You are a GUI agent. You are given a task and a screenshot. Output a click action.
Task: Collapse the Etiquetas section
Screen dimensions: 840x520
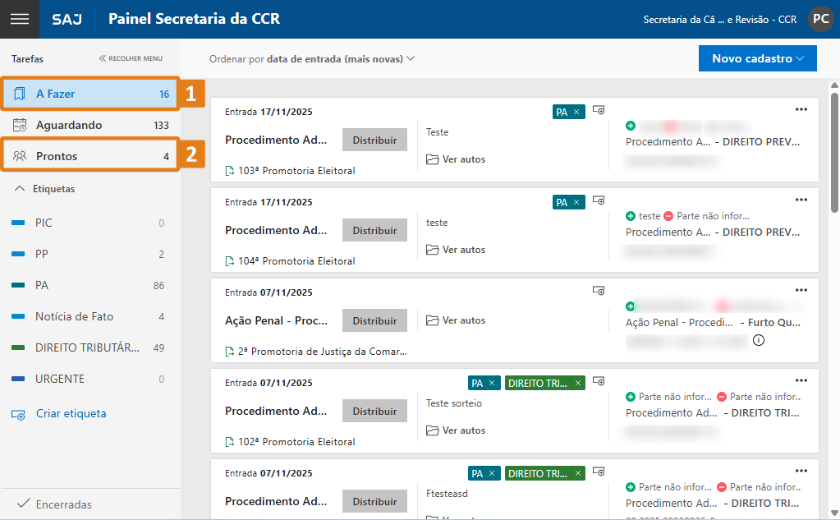(20, 189)
